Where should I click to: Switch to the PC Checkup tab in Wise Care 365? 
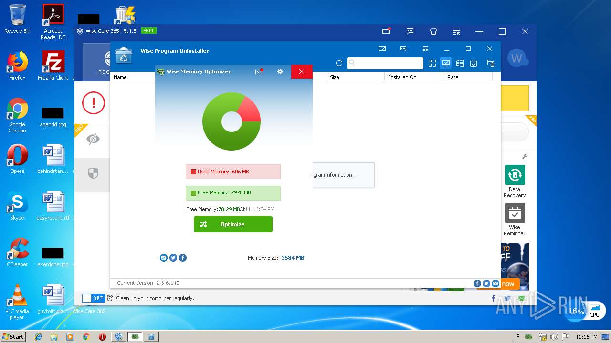(96, 62)
